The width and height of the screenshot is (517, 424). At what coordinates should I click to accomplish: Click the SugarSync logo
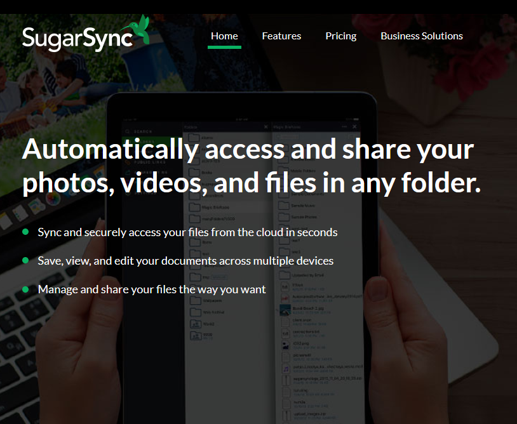point(86,34)
